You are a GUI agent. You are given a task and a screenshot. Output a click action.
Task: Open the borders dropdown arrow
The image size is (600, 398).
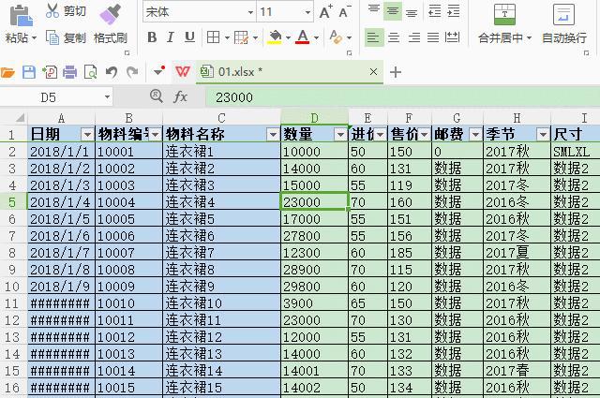pyautogui.click(x=227, y=37)
